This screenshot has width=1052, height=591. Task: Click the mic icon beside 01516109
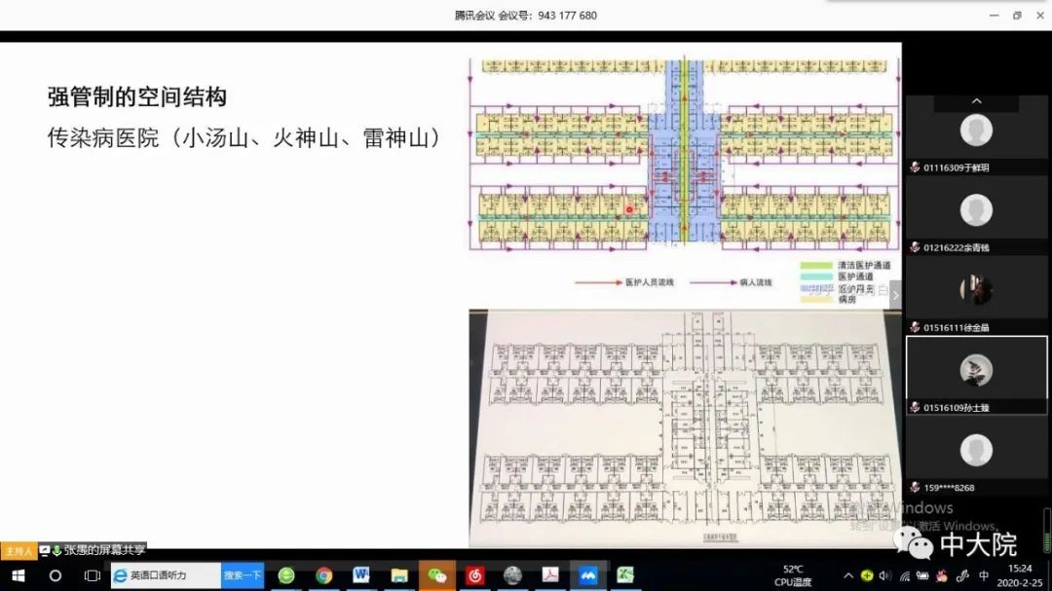point(915,407)
